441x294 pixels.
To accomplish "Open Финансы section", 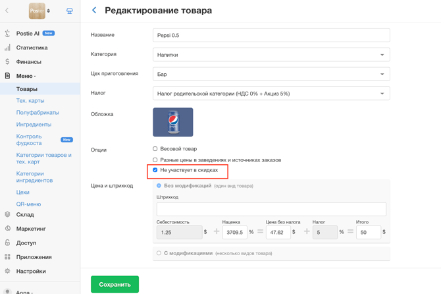I will (29, 62).
